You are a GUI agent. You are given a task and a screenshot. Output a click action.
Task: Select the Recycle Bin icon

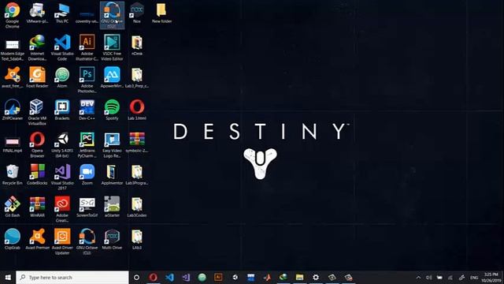pyautogui.click(x=13, y=174)
